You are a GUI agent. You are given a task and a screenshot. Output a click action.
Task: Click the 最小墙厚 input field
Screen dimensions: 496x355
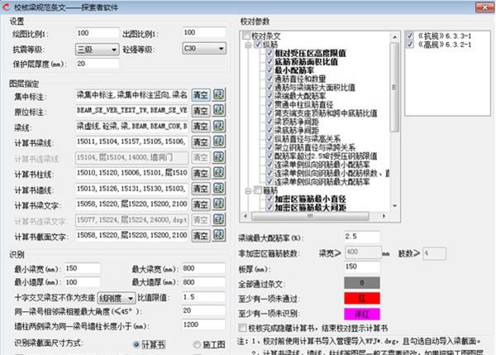tap(82, 282)
